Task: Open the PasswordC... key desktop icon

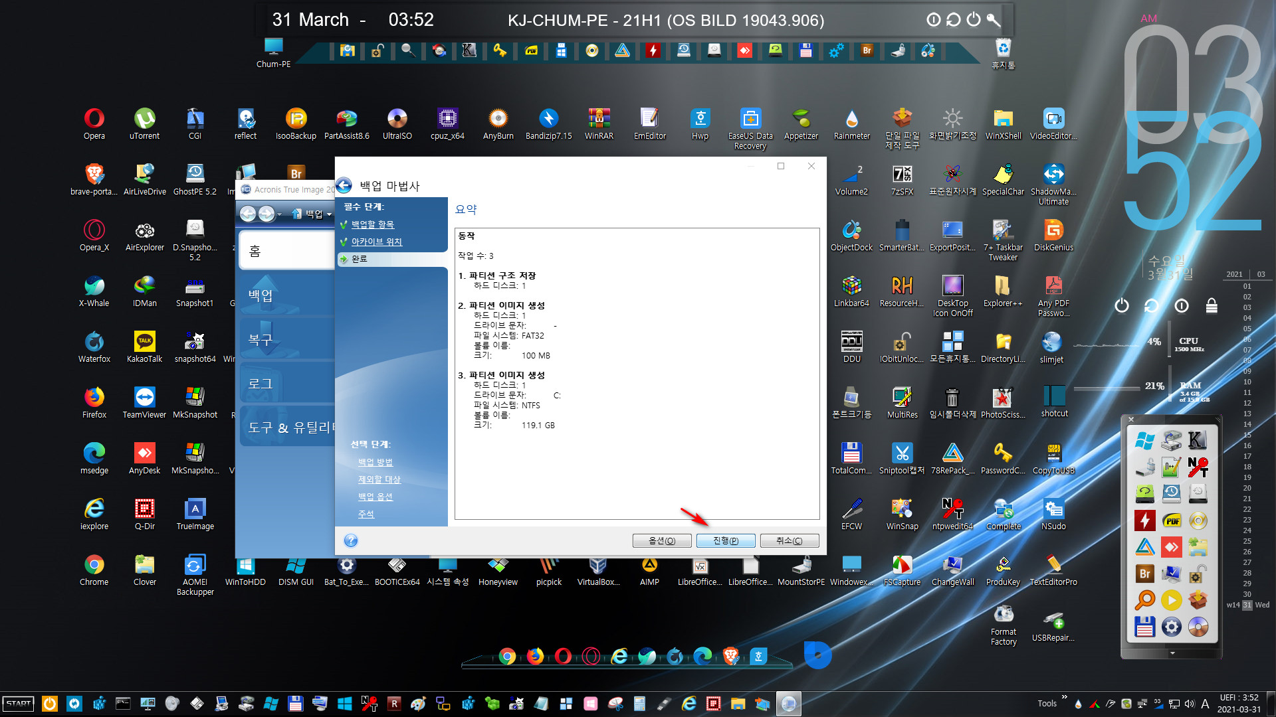Action: coord(1003,458)
